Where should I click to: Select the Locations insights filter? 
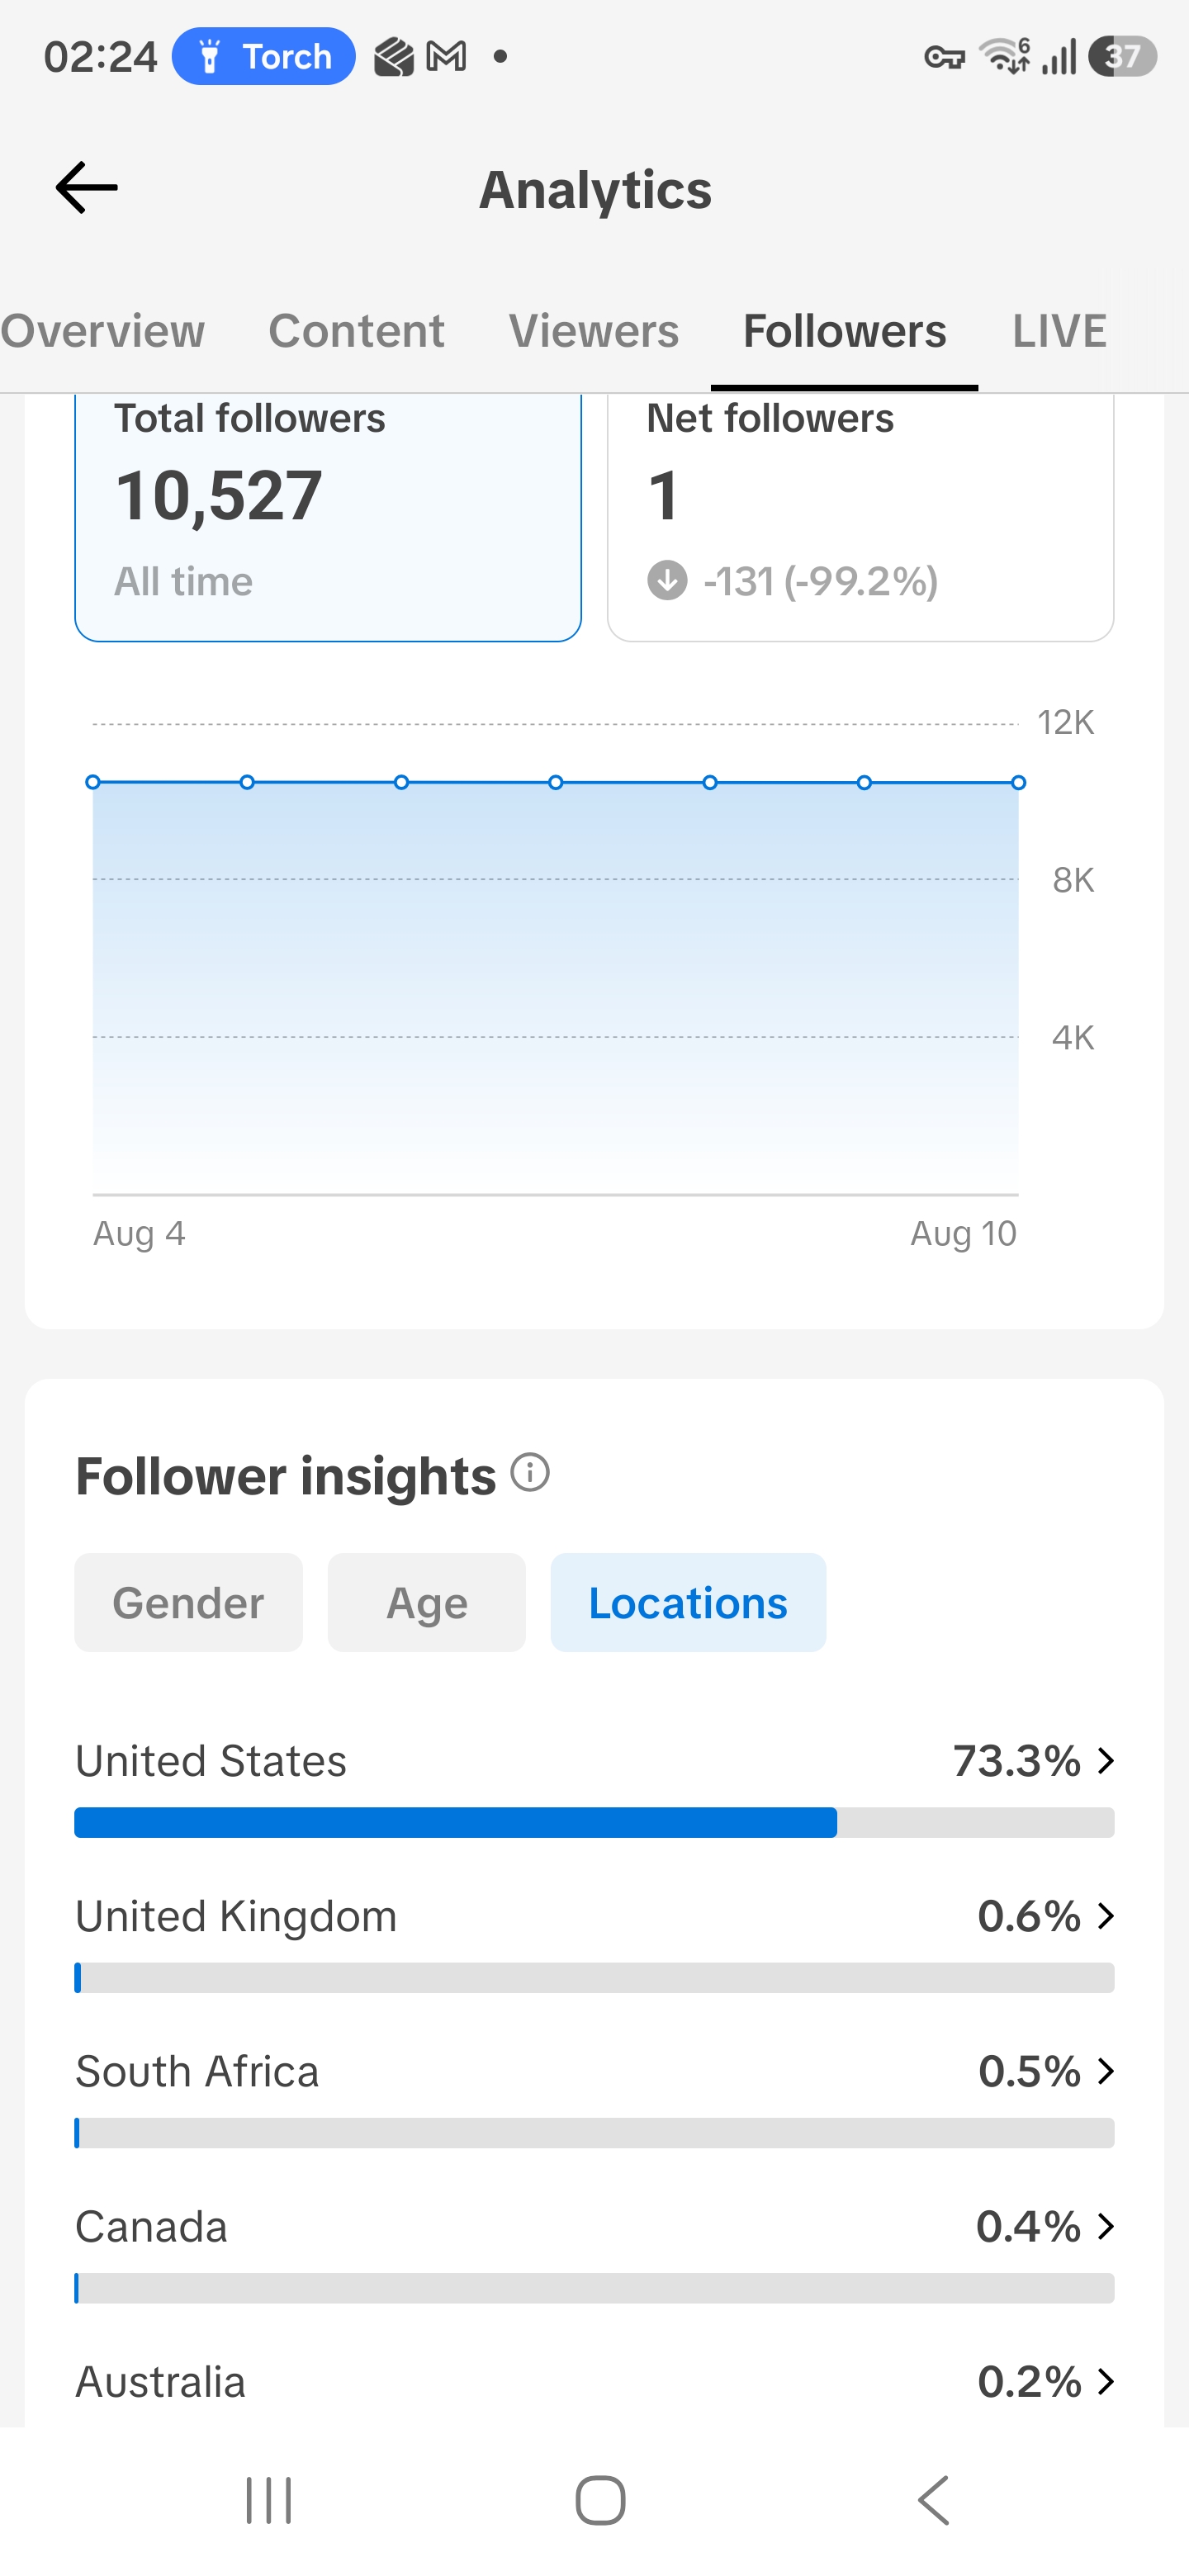coord(688,1603)
